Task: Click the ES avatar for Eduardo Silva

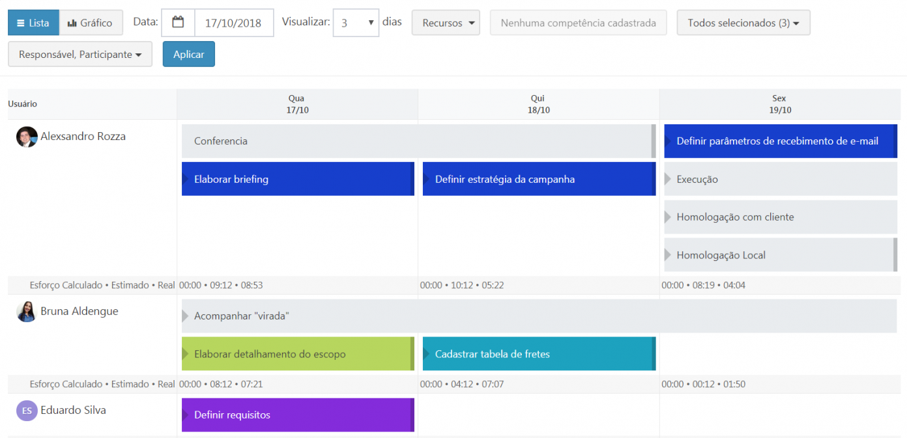Action: point(26,411)
